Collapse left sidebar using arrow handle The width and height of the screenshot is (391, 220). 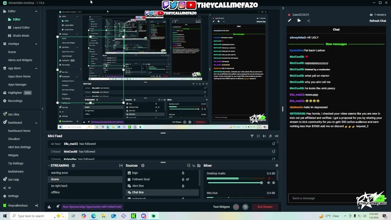click(x=42, y=109)
